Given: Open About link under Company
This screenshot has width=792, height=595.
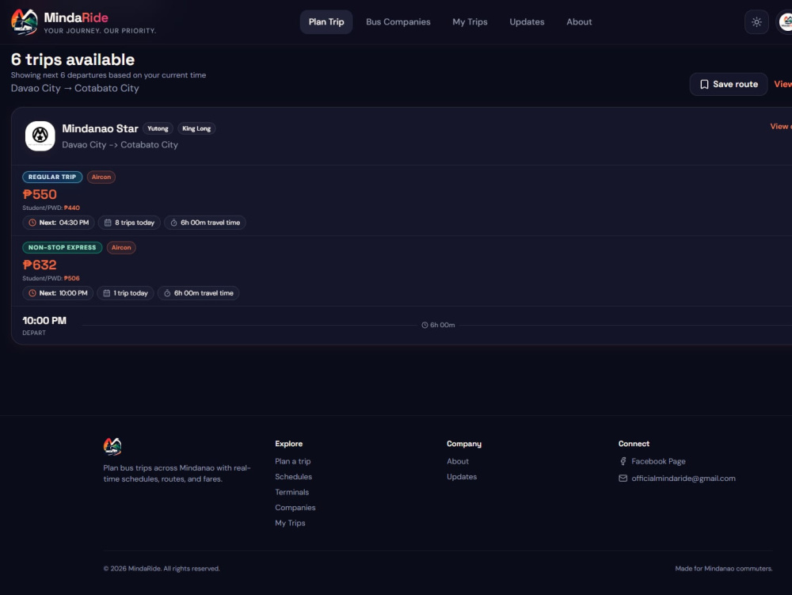Looking at the screenshot, I should [458, 461].
